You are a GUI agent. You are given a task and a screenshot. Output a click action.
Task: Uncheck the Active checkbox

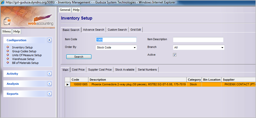175,55
